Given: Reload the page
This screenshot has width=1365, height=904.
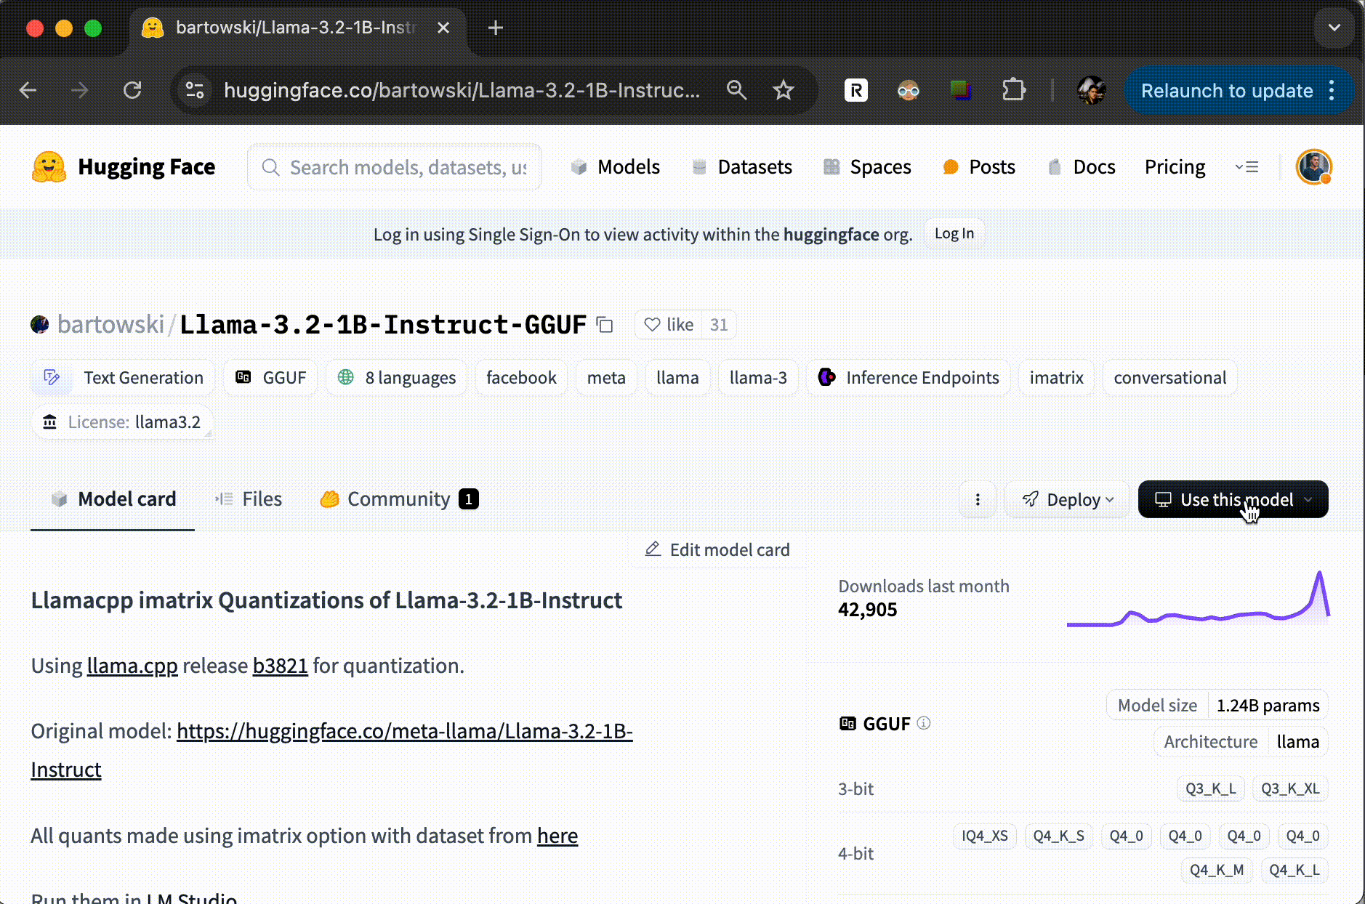Looking at the screenshot, I should (132, 90).
